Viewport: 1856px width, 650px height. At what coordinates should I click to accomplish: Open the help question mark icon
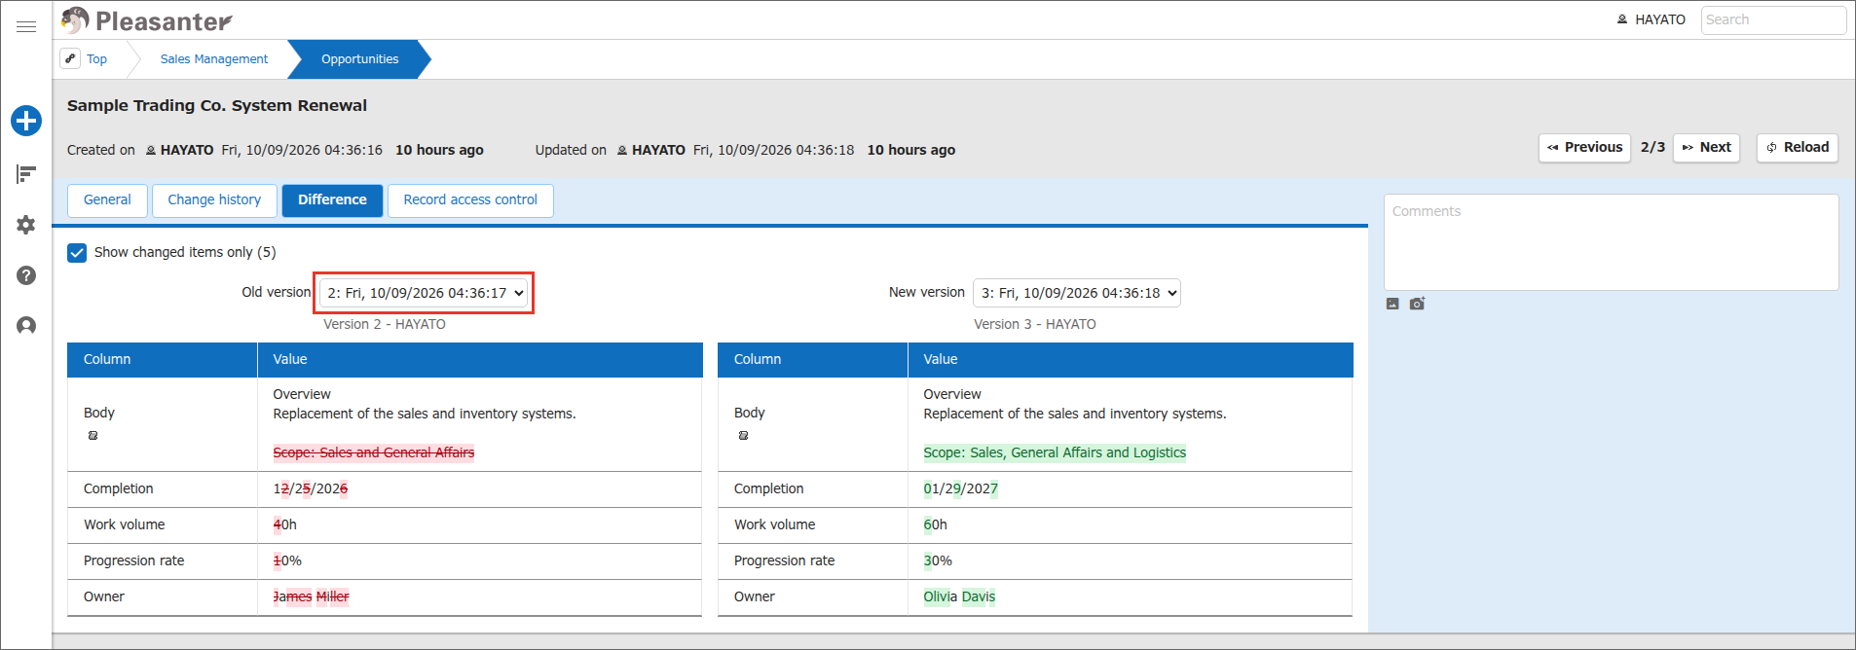tap(26, 275)
